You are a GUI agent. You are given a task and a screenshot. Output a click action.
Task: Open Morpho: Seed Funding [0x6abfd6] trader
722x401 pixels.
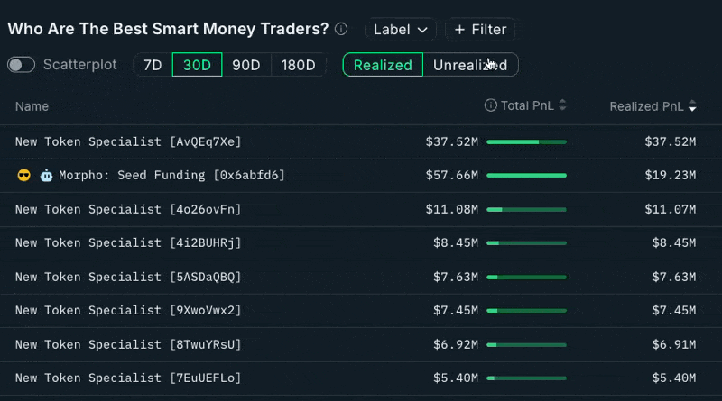tap(171, 175)
